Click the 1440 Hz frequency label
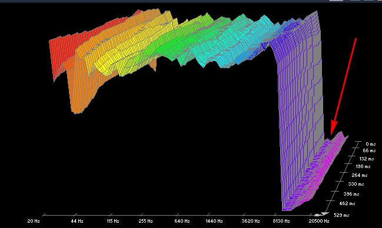This screenshot has width=382, height=228. [x=214, y=221]
